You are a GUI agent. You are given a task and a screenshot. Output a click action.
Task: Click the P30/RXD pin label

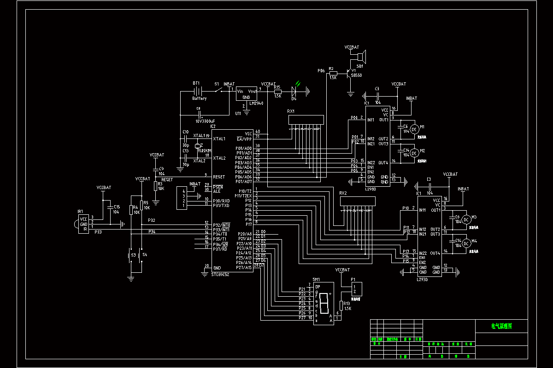[222, 201]
